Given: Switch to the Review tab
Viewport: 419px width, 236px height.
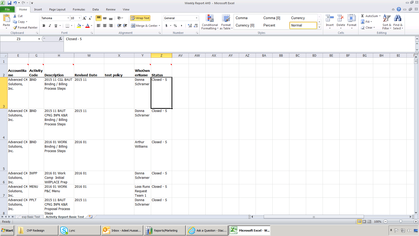Looking at the screenshot, I should coord(111,9).
